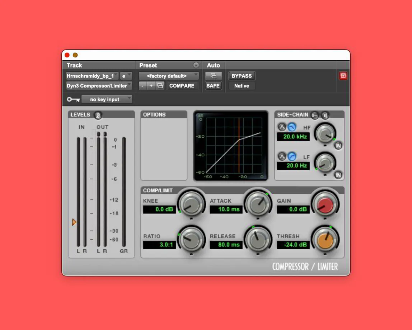Select the HF band-pass filter icon

(281, 127)
